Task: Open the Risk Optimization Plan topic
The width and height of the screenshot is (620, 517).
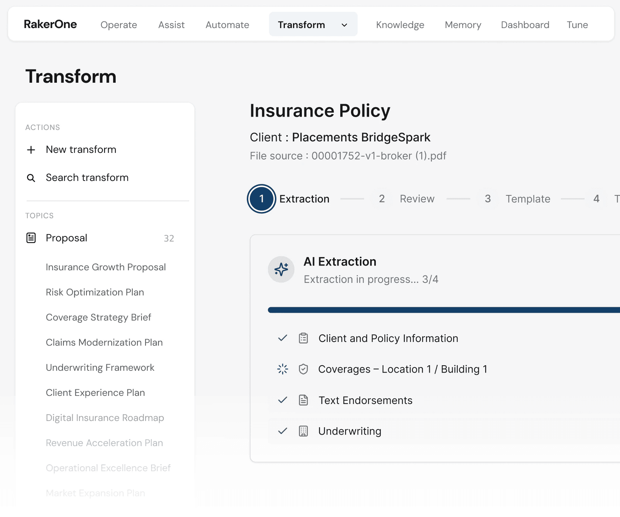Action: [95, 292]
